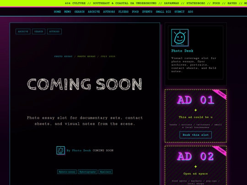Viewport: 247px width, 185px height.
Task: Click the COMING SOON headline
Action: [85, 84]
